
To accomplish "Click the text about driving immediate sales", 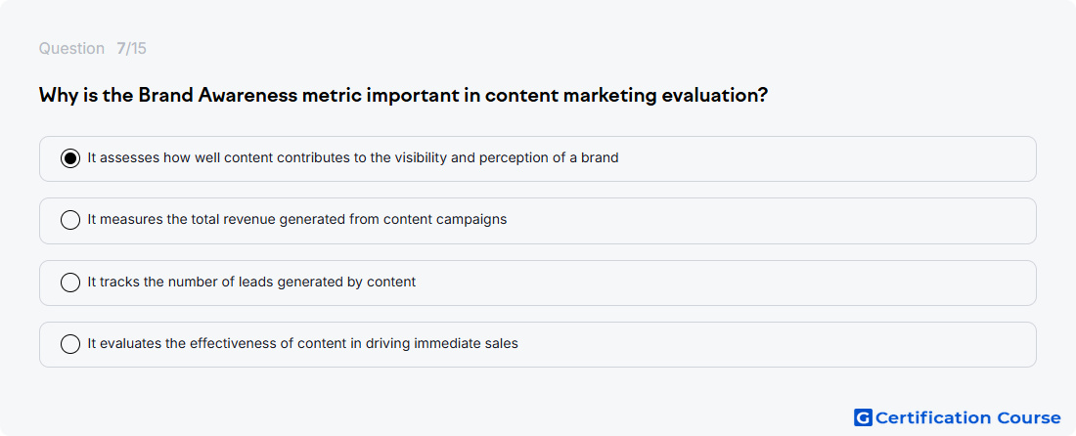I will point(302,343).
